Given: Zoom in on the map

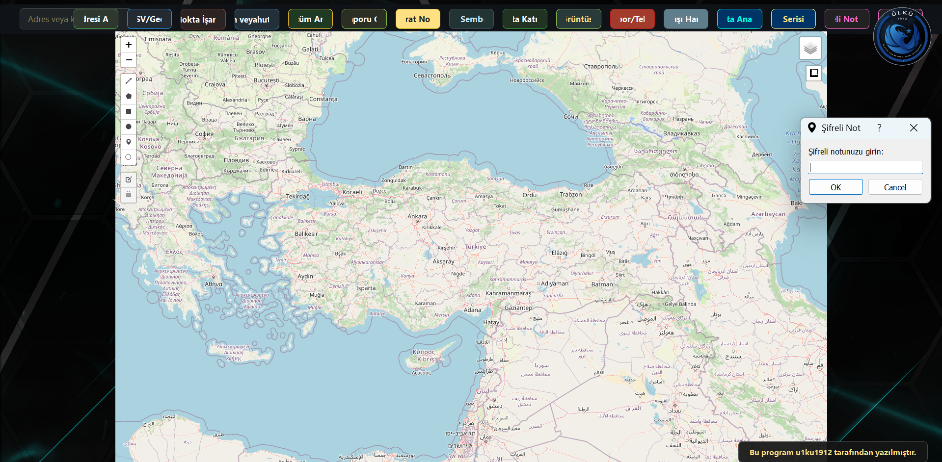Looking at the screenshot, I should (x=129, y=45).
